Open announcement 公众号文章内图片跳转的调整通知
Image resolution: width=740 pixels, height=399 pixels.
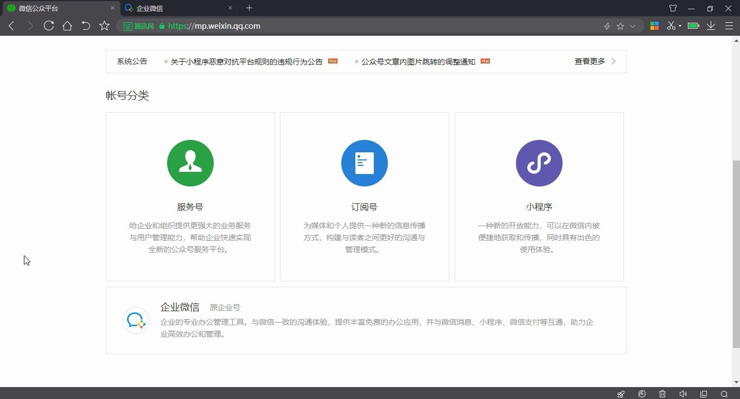(x=418, y=62)
